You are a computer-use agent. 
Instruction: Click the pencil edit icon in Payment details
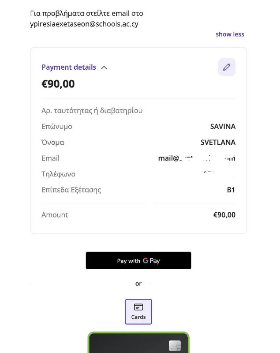[x=227, y=67]
